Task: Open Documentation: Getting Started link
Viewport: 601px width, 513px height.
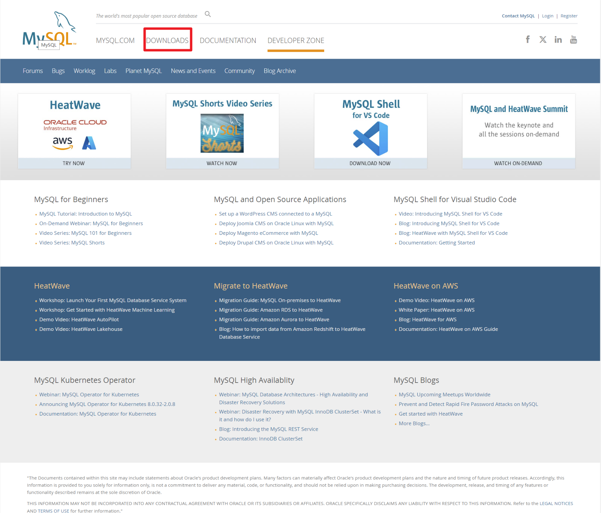Action: 437,243
